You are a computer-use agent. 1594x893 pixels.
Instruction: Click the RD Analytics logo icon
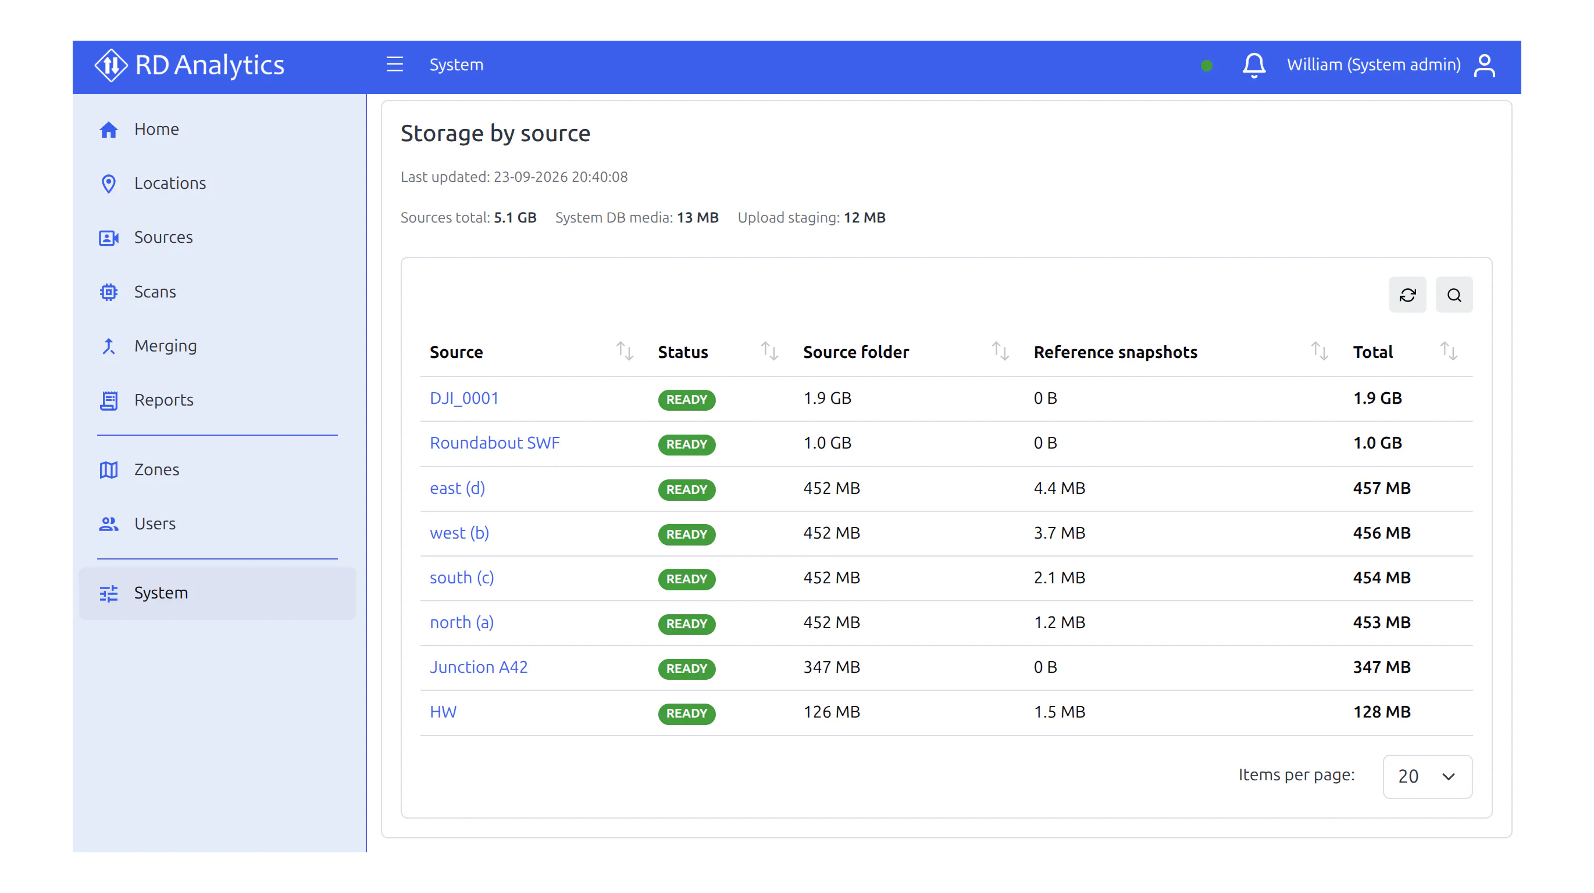tap(110, 65)
